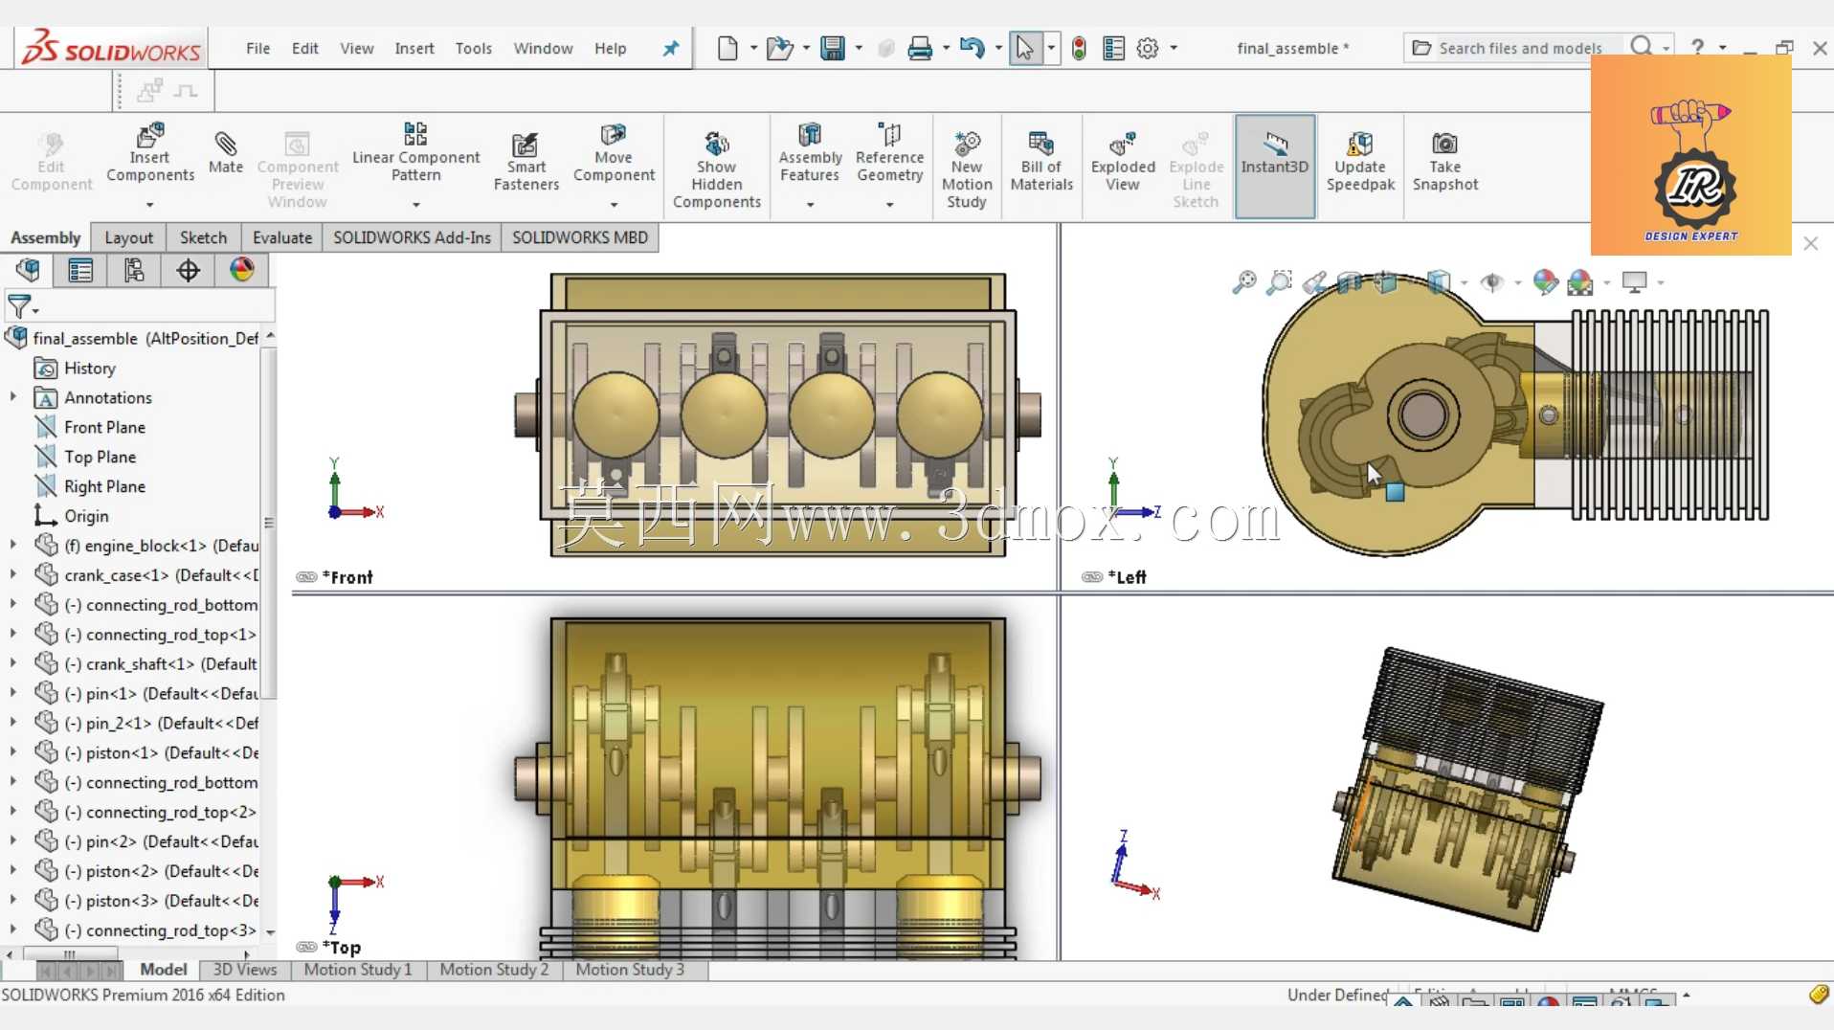
Task: Click Bill of Materials tool
Action: click(1041, 163)
